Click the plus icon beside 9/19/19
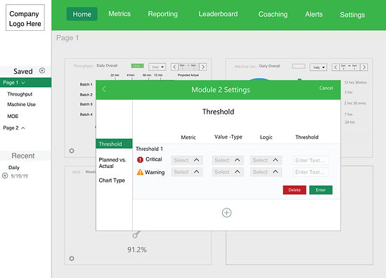The height and width of the screenshot is (278, 386). tap(5, 176)
